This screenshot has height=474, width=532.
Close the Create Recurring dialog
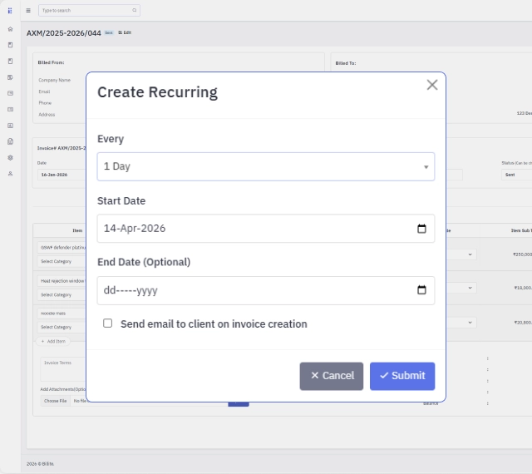[431, 85]
